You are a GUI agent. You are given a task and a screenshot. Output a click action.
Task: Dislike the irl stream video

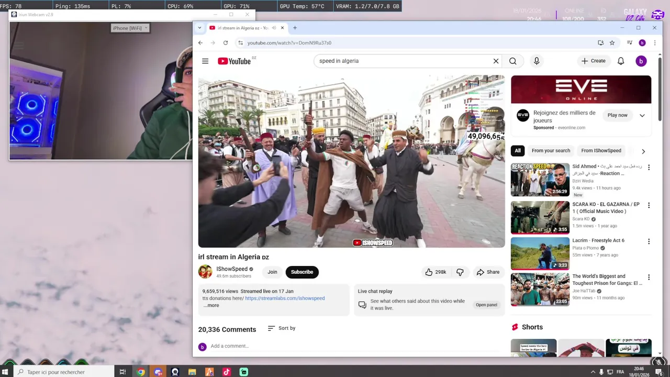460,272
